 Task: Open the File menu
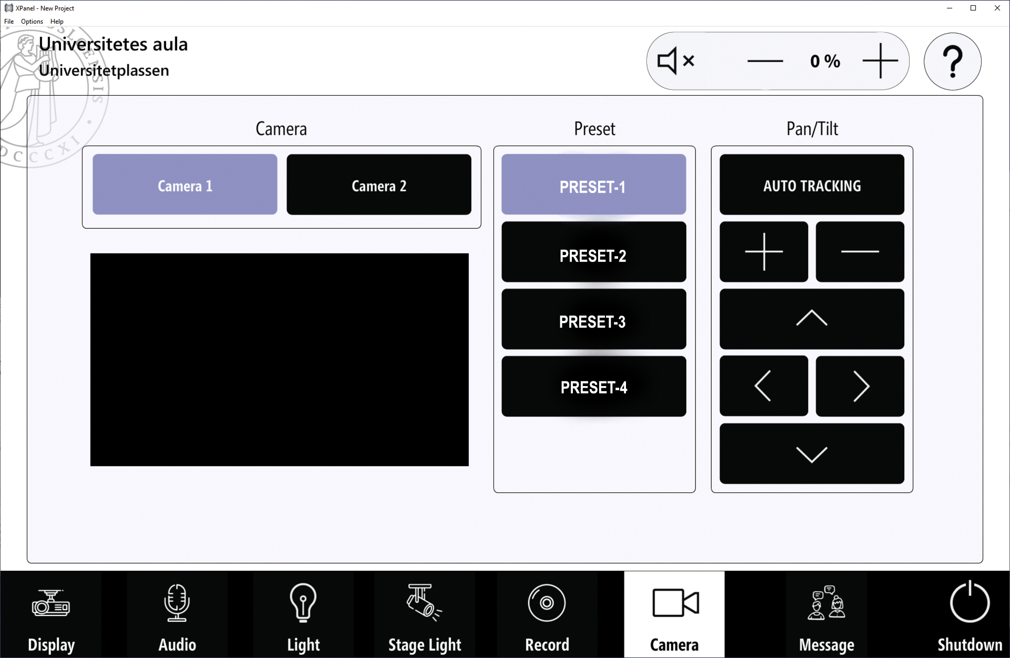point(9,22)
